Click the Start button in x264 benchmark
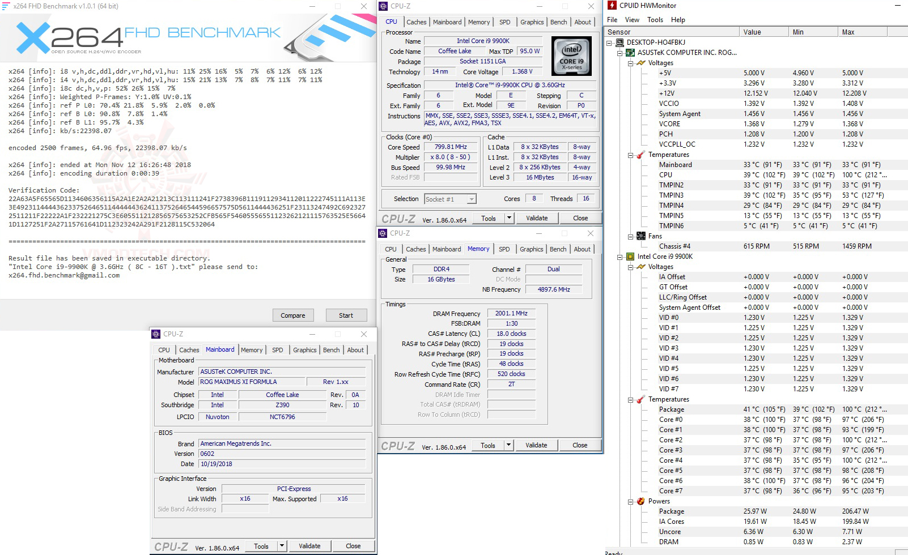The height and width of the screenshot is (555, 908). 346,315
